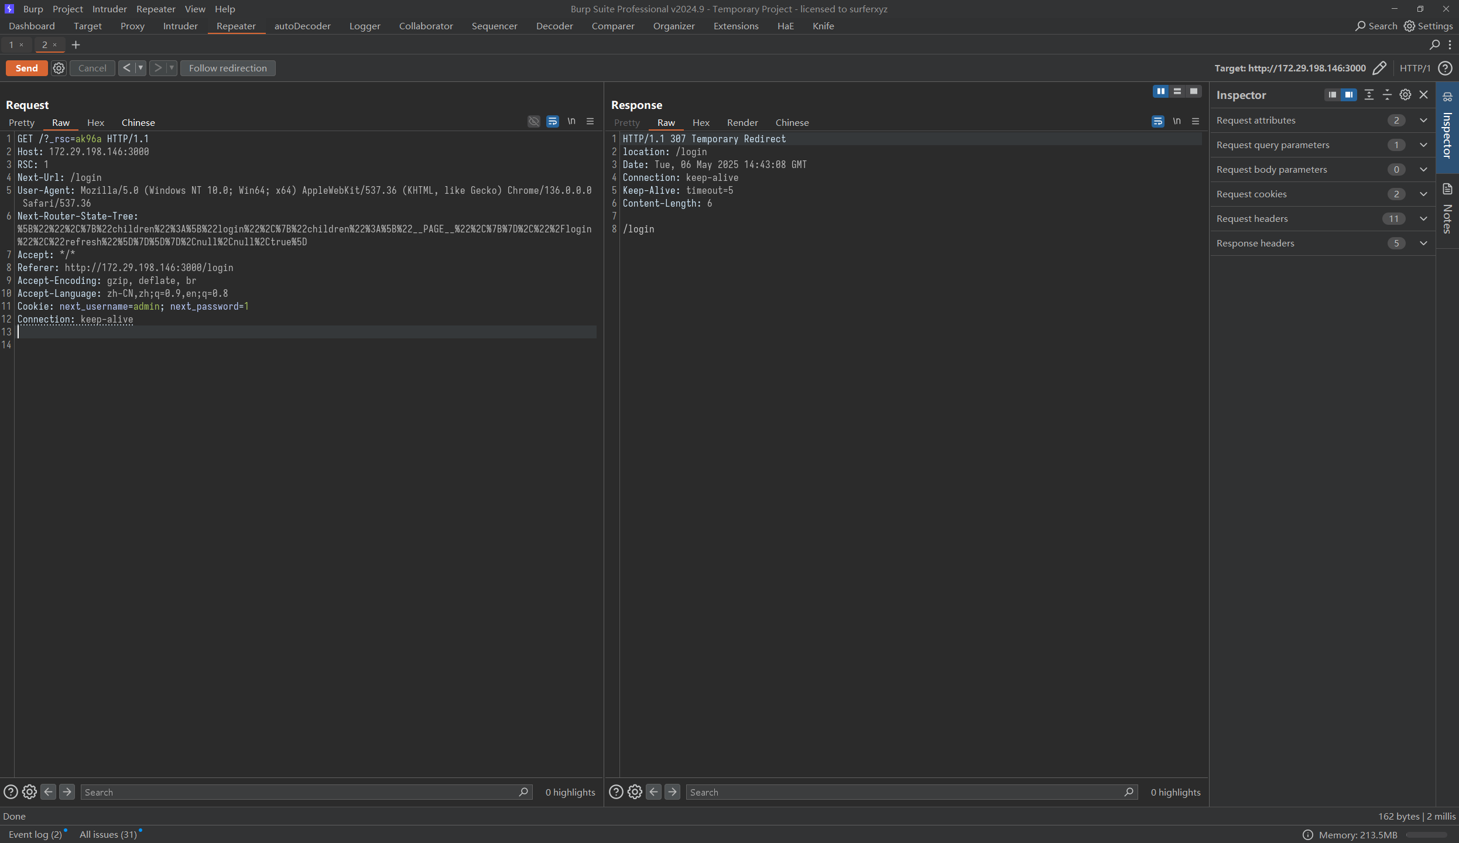Edit target with the pencil icon
The image size is (1459, 843).
[1379, 68]
